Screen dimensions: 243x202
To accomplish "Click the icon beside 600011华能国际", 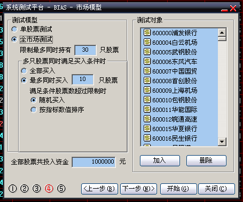I will tap(147, 109).
